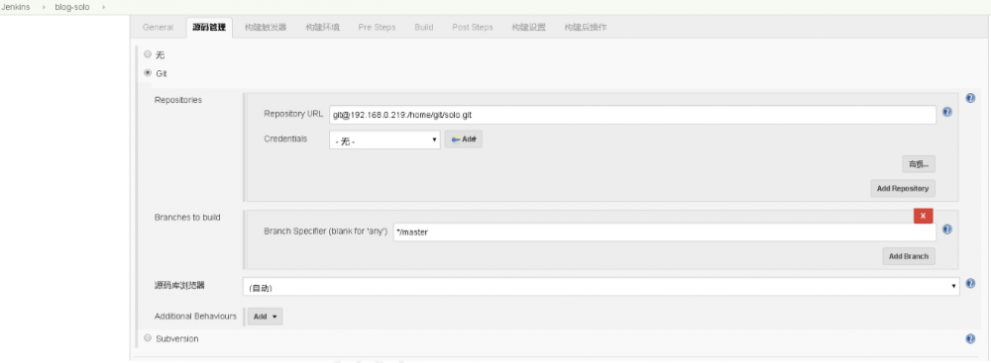Image resolution: width=991 pixels, height=363 pixels.
Task: Open help icon on the Subversion row
Action: (x=970, y=339)
